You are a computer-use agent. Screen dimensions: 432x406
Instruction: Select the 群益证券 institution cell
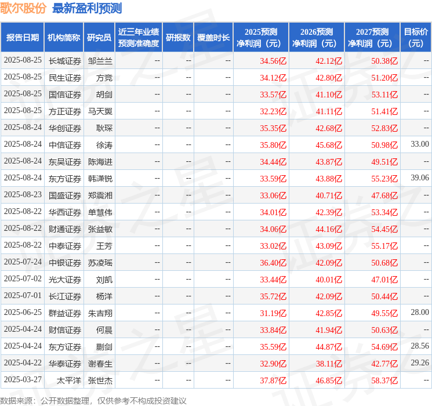click(65, 313)
